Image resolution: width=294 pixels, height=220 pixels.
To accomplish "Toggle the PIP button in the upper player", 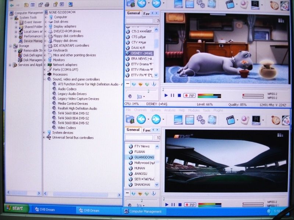I will [189, 95].
